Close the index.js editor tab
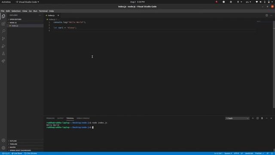The height and width of the screenshot is (155, 275). pyautogui.click(x=58, y=15)
